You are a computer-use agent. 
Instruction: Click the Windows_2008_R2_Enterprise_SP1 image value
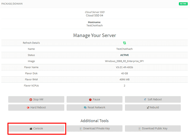coord(124,61)
